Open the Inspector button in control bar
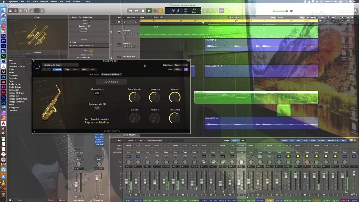Screen dimensions: 359x202 click(15, 11)
